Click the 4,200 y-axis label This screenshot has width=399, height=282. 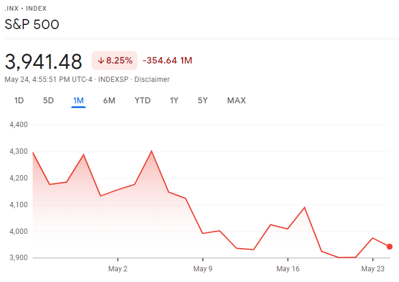pos(18,178)
